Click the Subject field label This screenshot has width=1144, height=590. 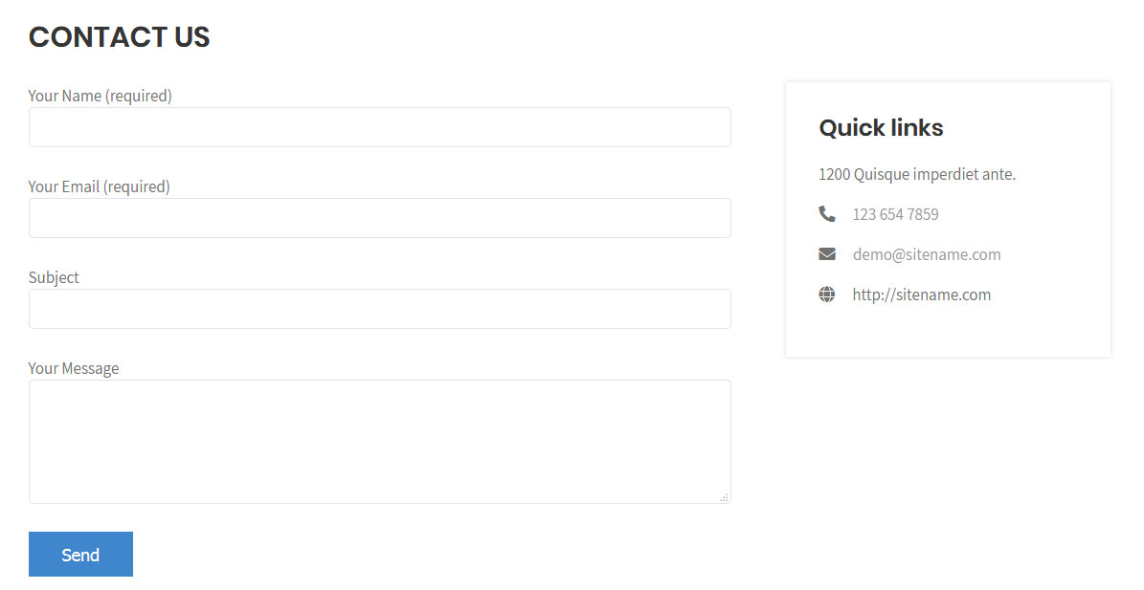54,277
